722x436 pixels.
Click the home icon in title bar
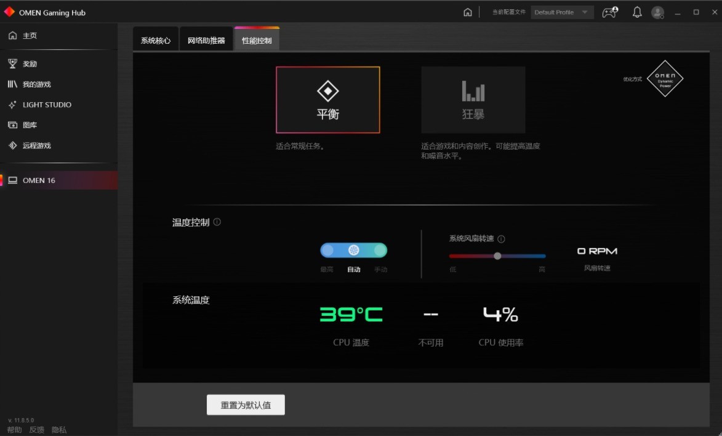click(468, 12)
